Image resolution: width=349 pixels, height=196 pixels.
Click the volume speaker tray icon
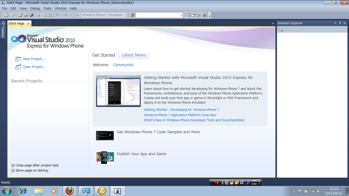pyautogui.click(x=318, y=191)
